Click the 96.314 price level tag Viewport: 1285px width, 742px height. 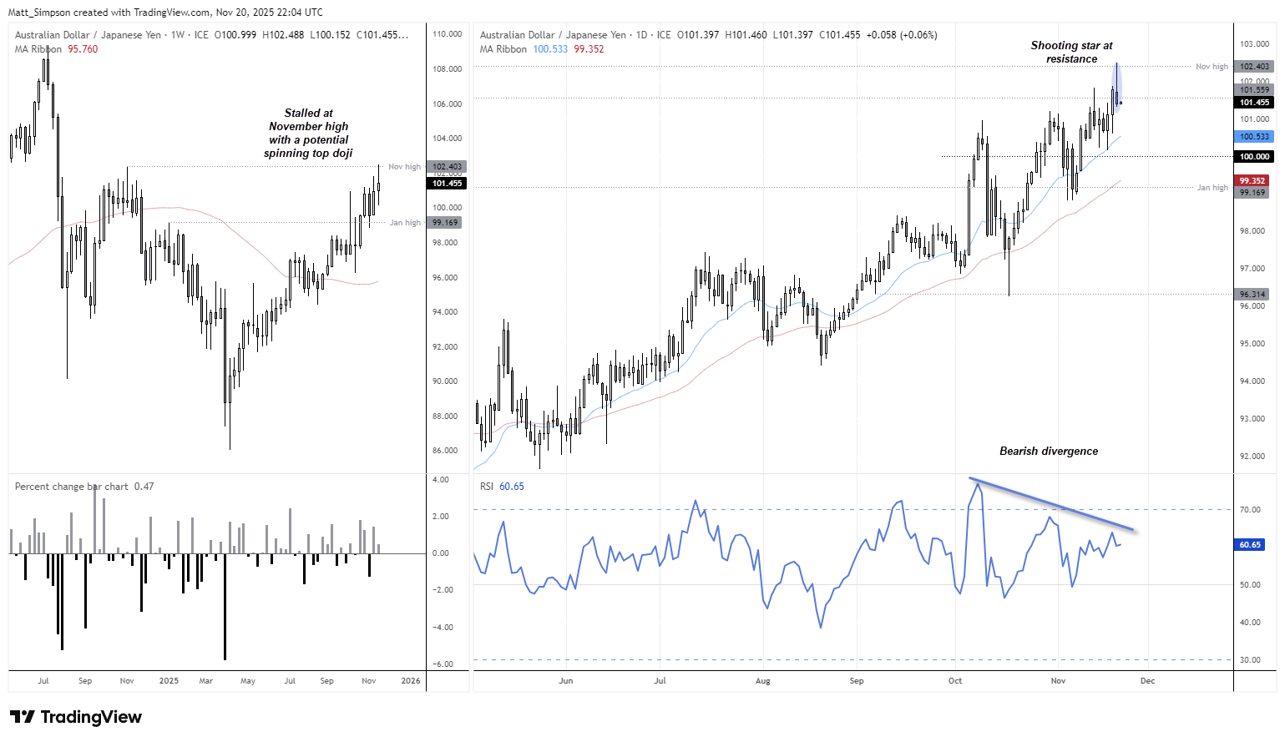[x=1252, y=294]
